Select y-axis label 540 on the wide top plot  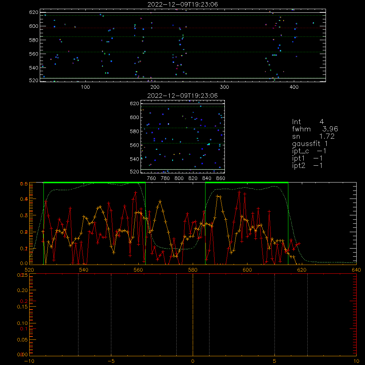[x=34, y=68]
